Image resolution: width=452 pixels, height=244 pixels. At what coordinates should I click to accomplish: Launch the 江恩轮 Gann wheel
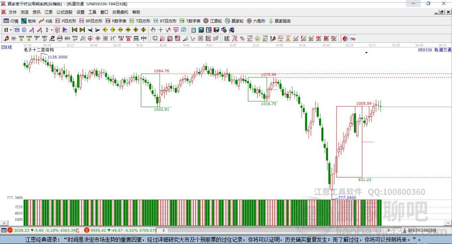coord(213,21)
